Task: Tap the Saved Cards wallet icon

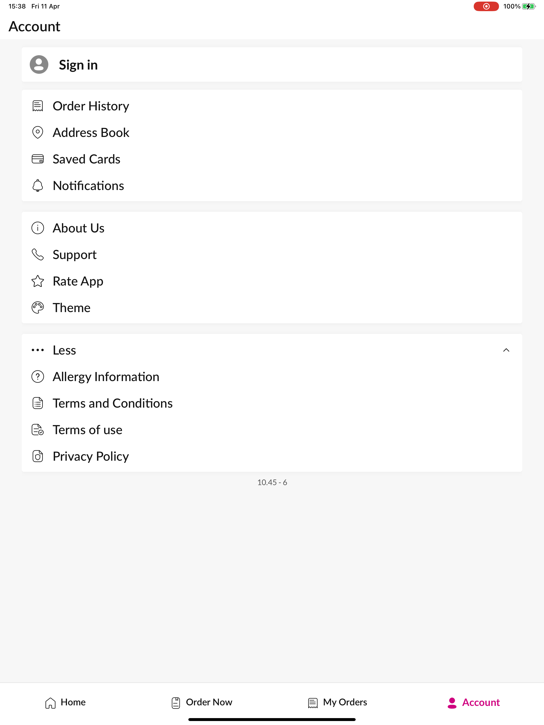Action: [38, 159]
